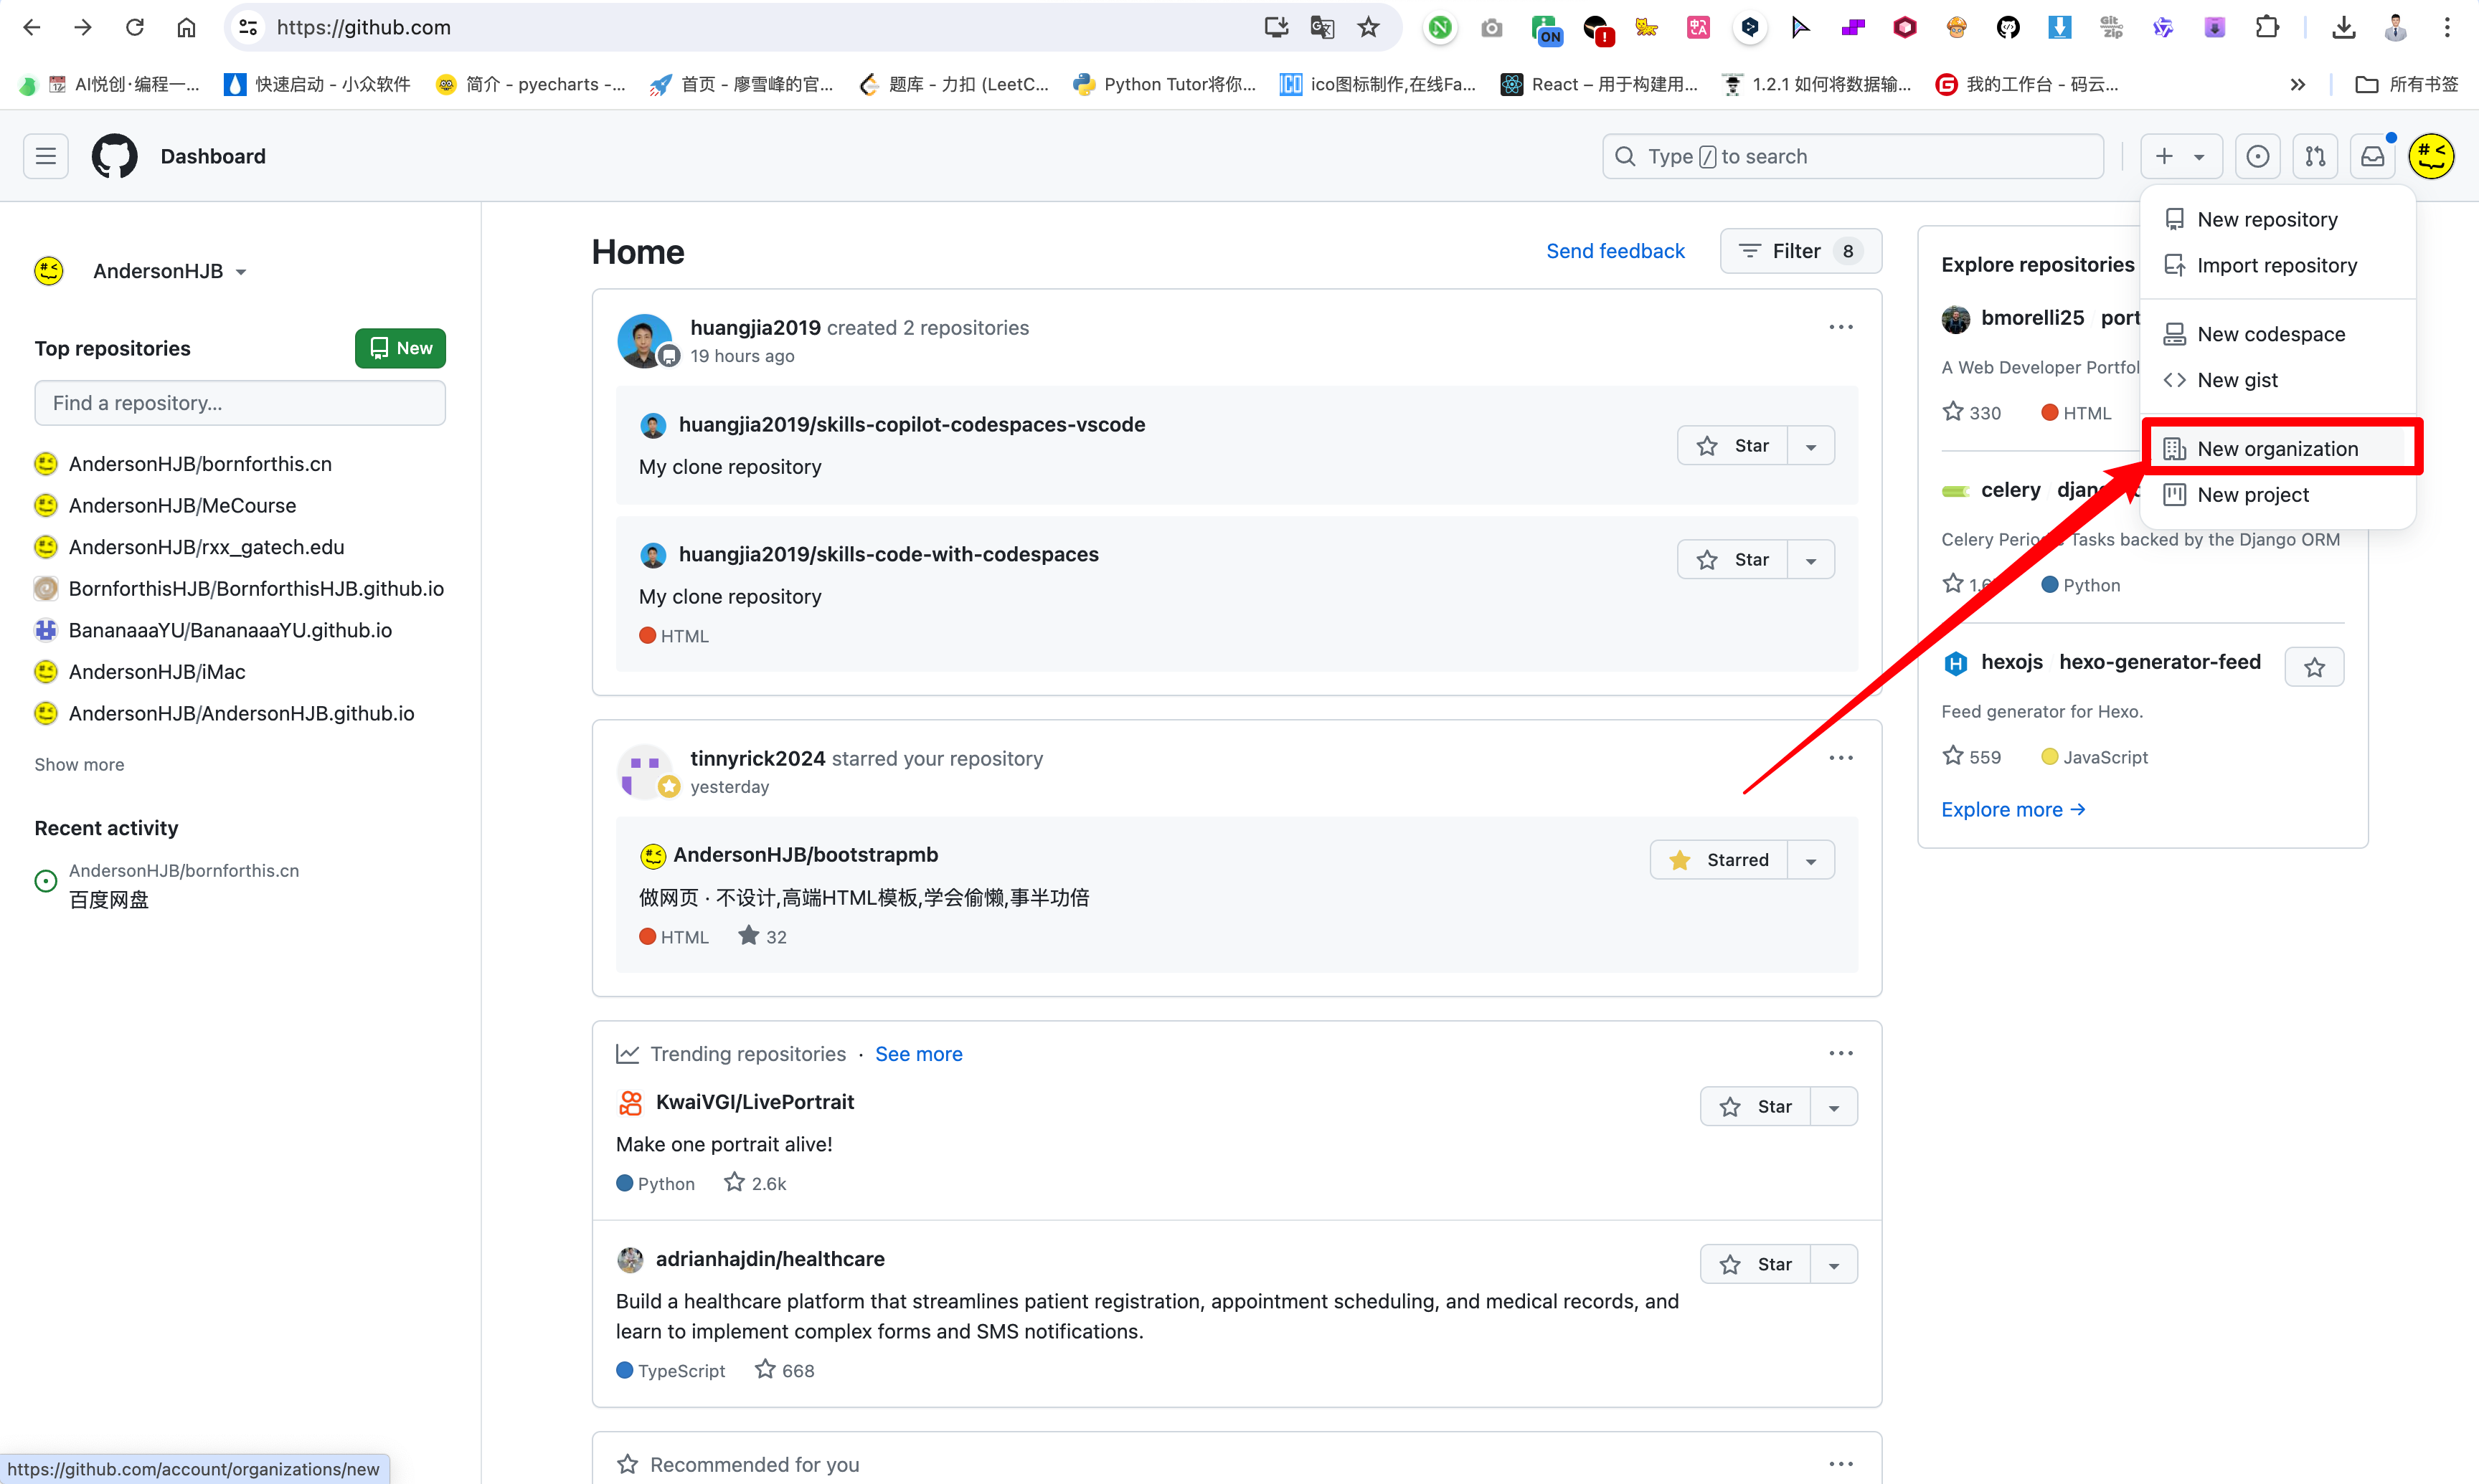Open See more trending repositories
The image size is (2479, 1484).
tap(918, 1054)
